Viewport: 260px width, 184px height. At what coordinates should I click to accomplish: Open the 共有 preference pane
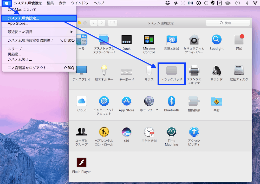216,104
